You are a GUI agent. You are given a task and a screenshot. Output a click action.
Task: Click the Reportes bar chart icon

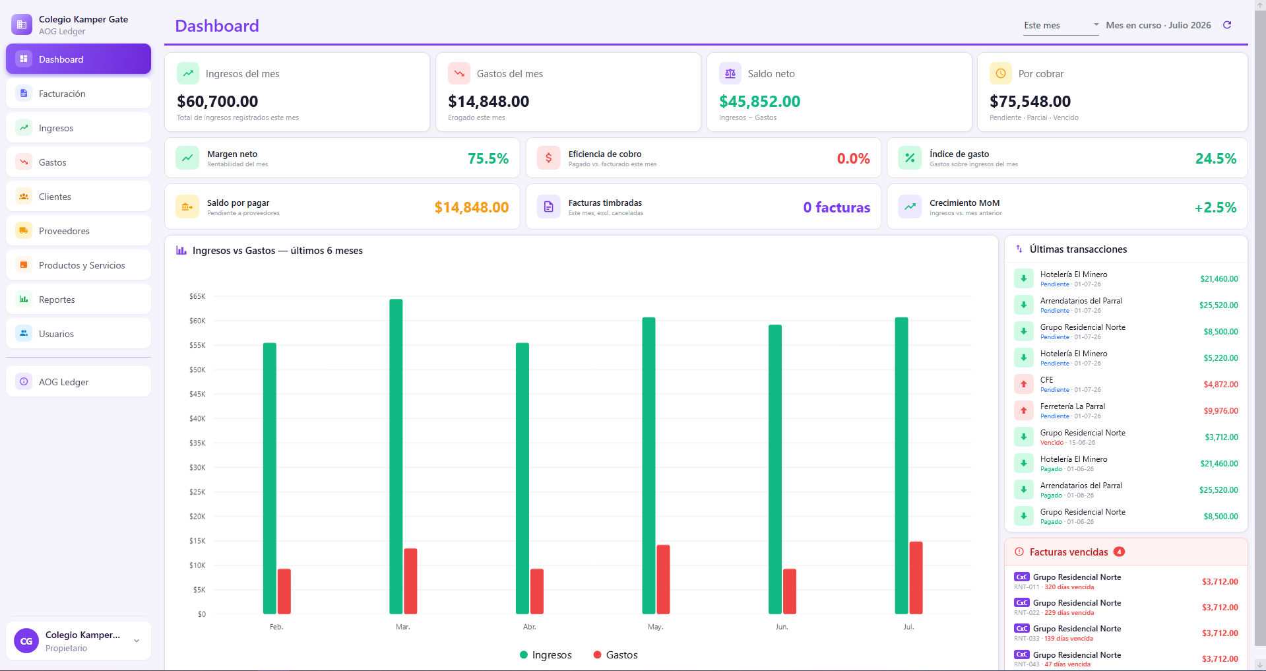tap(24, 299)
